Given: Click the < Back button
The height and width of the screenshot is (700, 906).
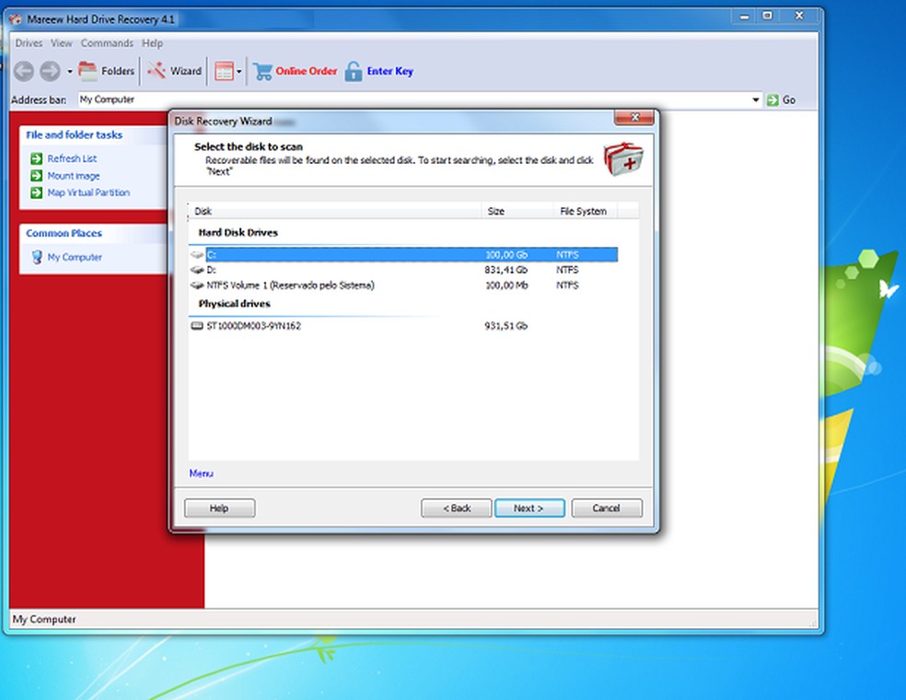Looking at the screenshot, I should (457, 508).
